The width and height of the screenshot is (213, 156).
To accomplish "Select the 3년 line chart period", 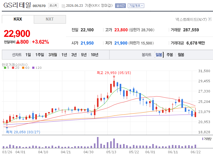I will tap(74, 55).
